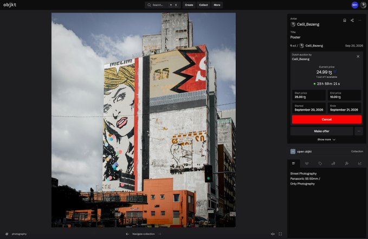Image resolution: width=368 pixels, height=239 pixels.
Task: Select the offers tab icon
Action: (333, 164)
